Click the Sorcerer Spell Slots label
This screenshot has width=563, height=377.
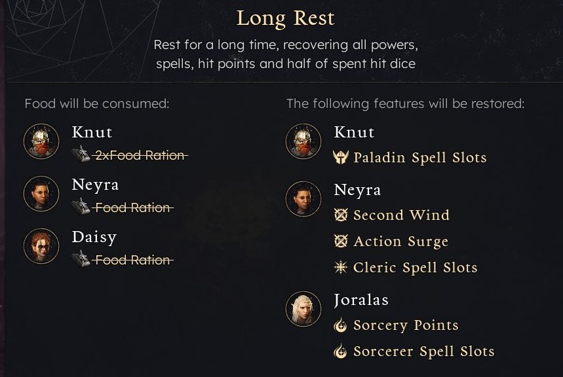tap(423, 351)
